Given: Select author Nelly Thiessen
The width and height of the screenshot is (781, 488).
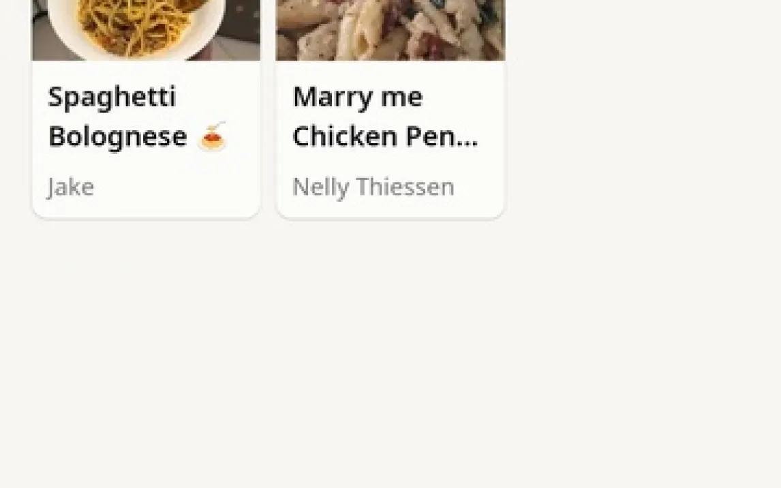Looking at the screenshot, I should 373,187.
